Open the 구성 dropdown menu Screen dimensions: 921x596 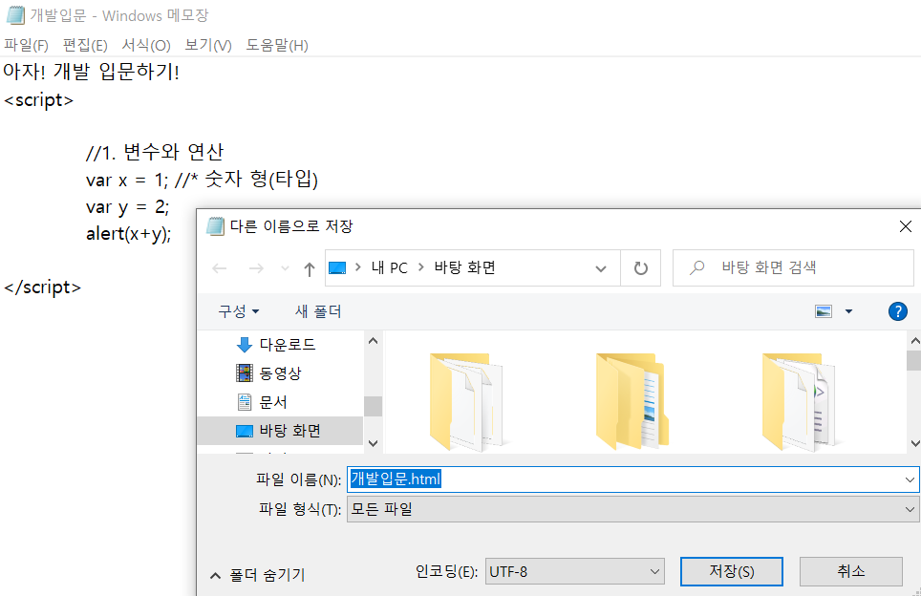[239, 311]
